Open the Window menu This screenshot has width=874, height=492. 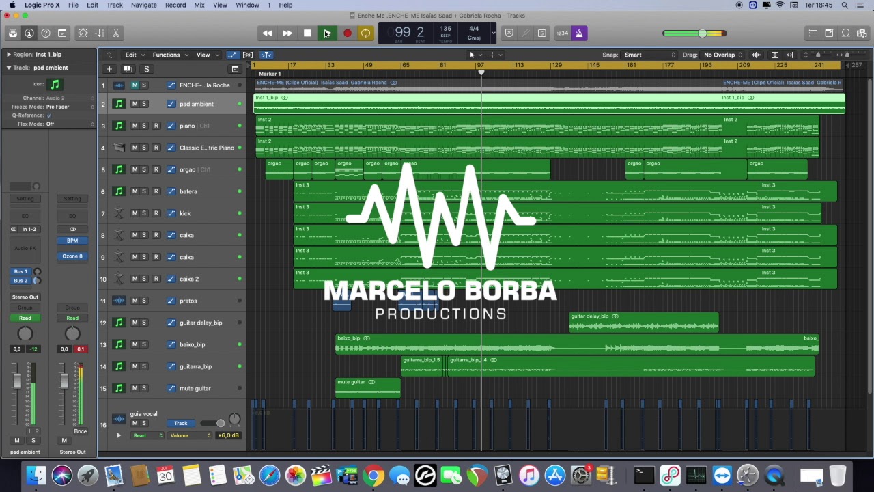pyautogui.click(x=247, y=5)
